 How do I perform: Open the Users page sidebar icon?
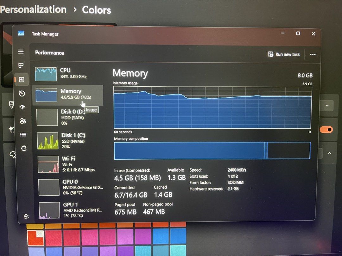[23, 121]
